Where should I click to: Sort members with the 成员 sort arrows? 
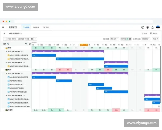pos(8,44)
